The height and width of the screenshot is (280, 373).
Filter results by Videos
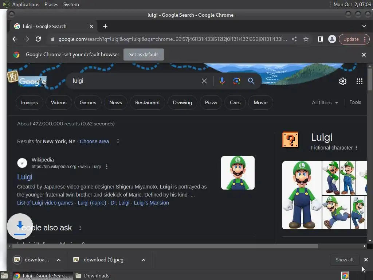[59, 102]
